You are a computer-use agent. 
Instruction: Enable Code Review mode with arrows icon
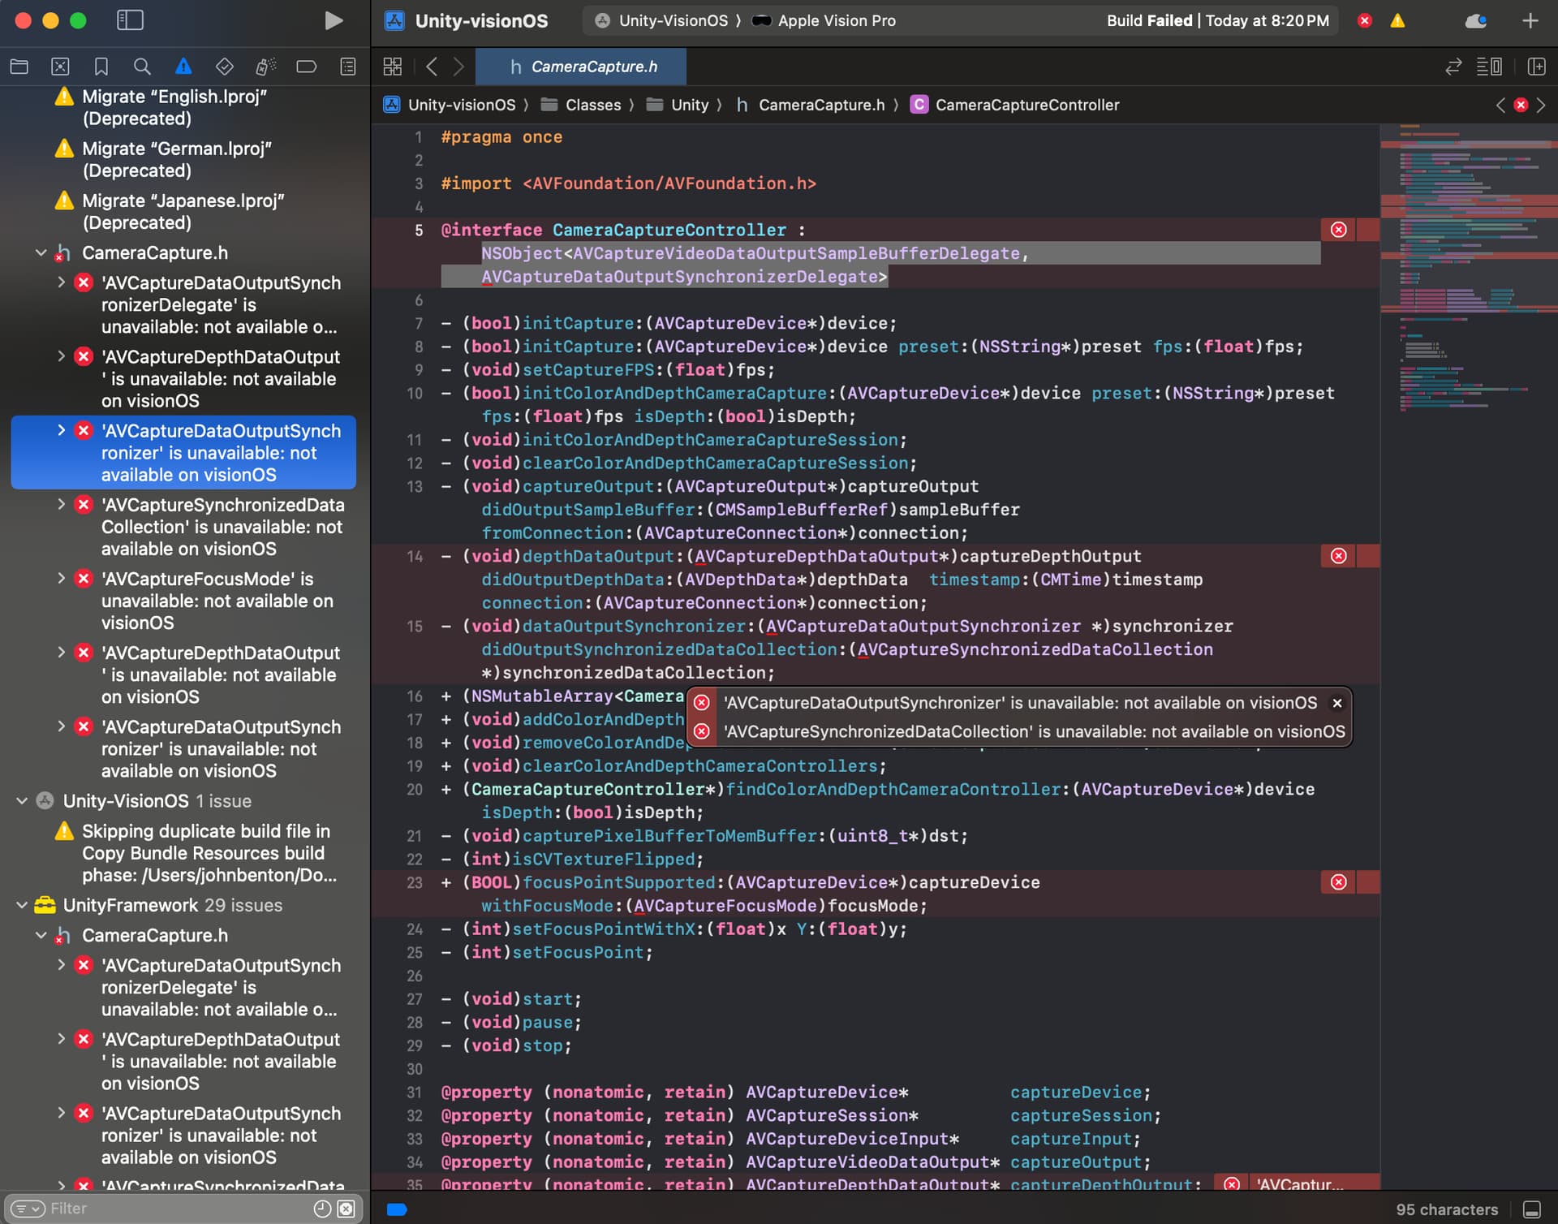click(1452, 67)
